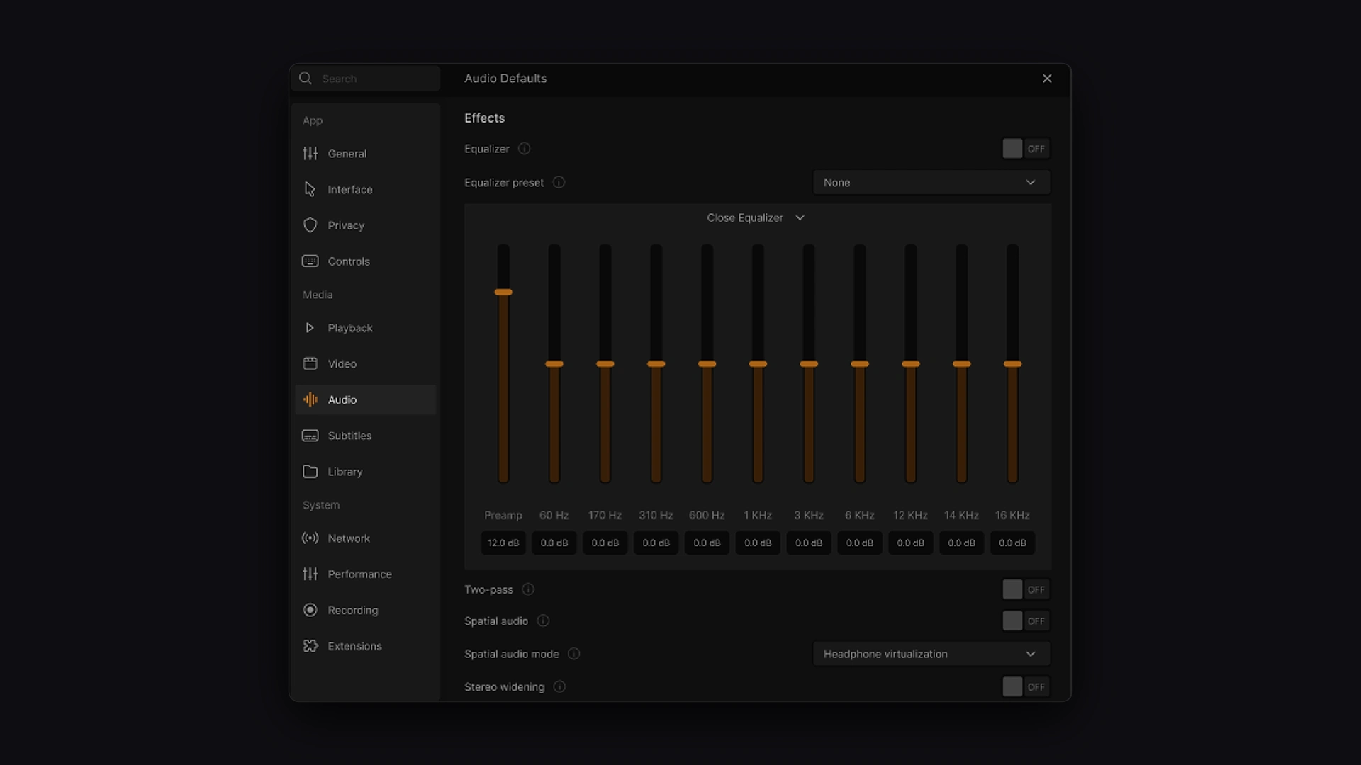The height and width of the screenshot is (765, 1361).
Task: Click the Performance sliders icon
Action: pyautogui.click(x=310, y=574)
